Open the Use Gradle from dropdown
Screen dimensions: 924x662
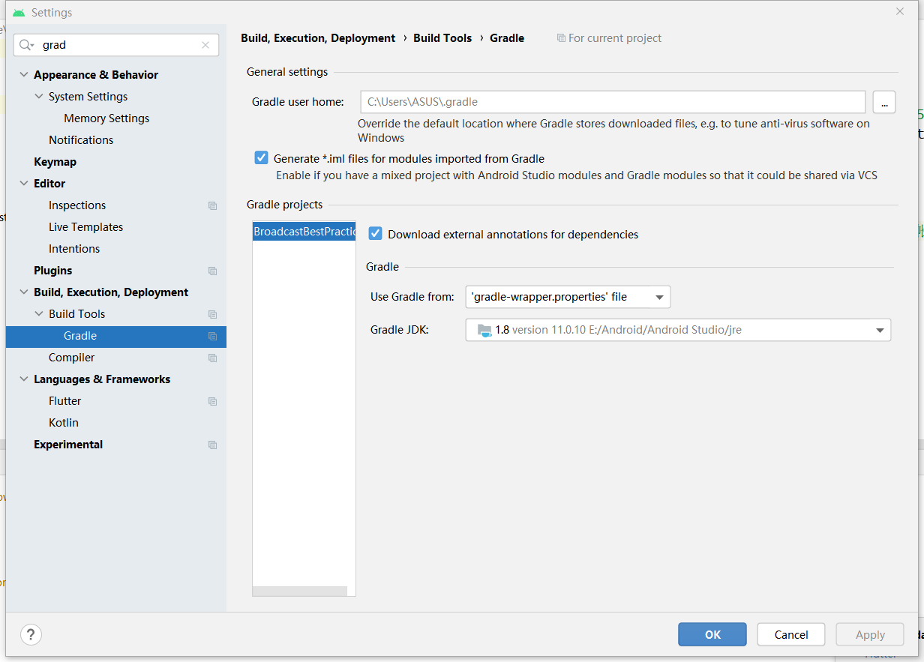click(x=568, y=297)
